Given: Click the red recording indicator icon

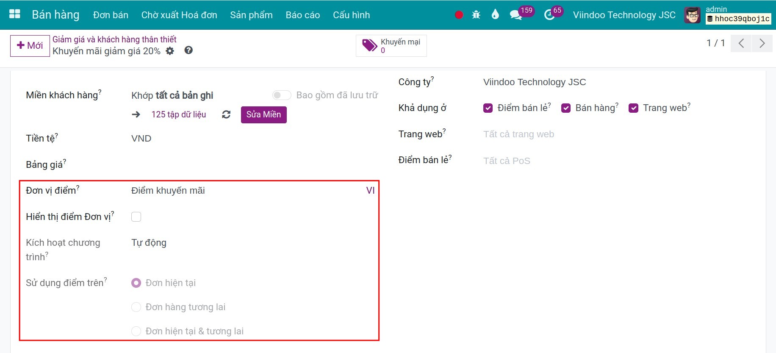Looking at the screenshot, I should (459, 15).
